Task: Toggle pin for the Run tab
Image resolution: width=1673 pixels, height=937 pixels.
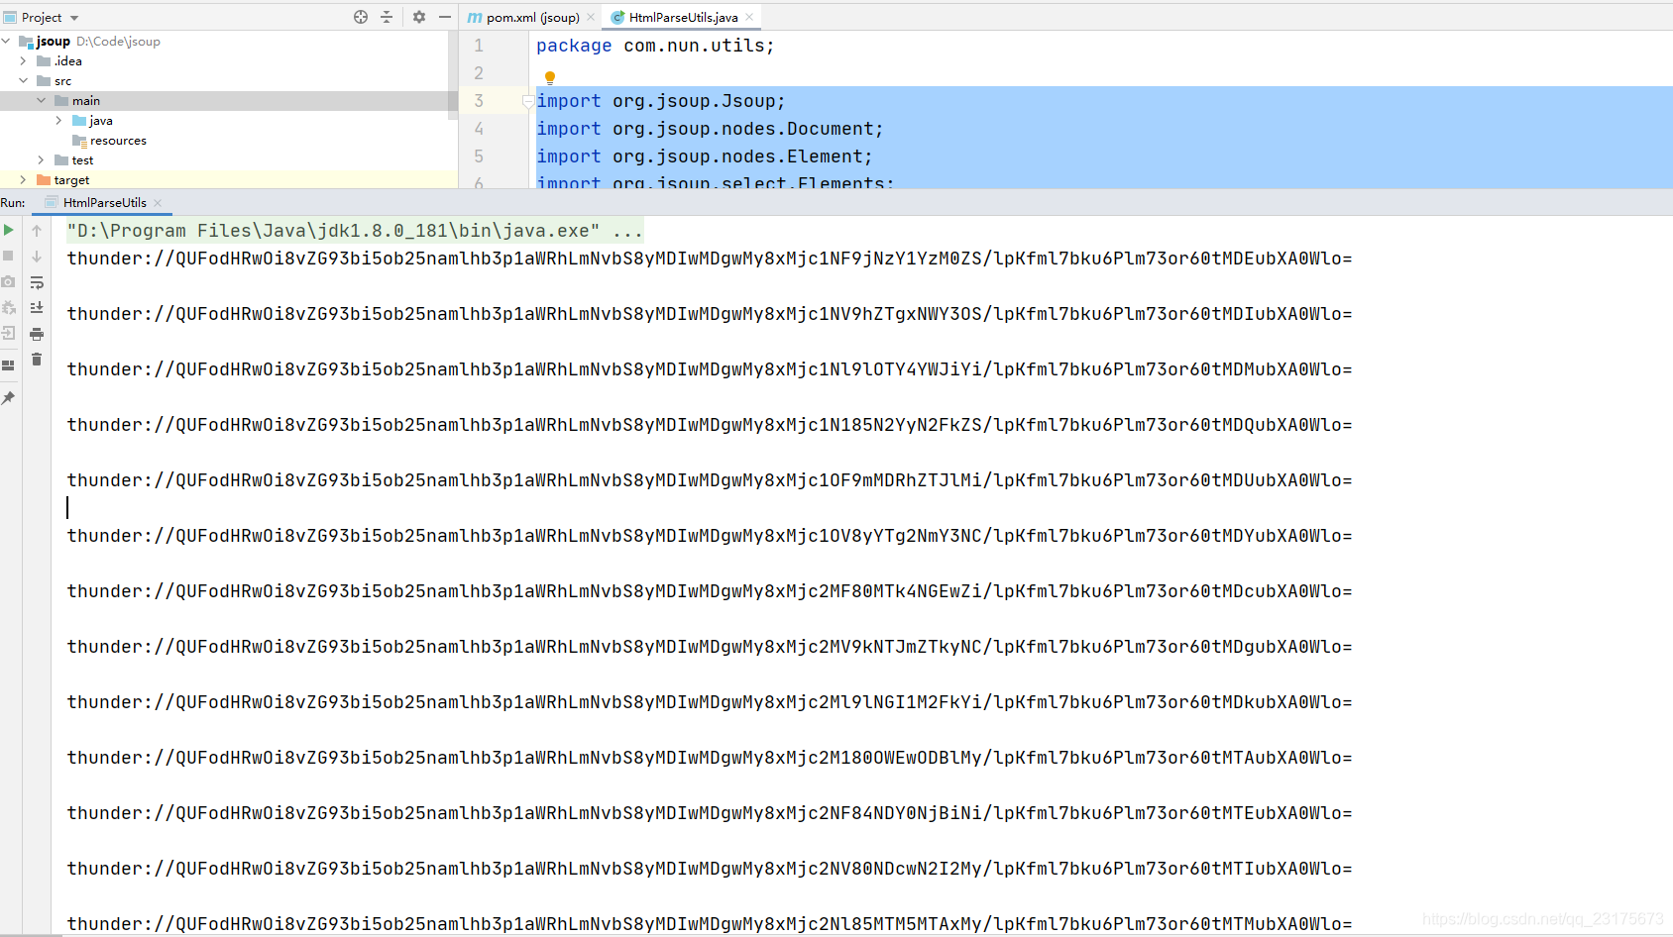Action: 8,397
